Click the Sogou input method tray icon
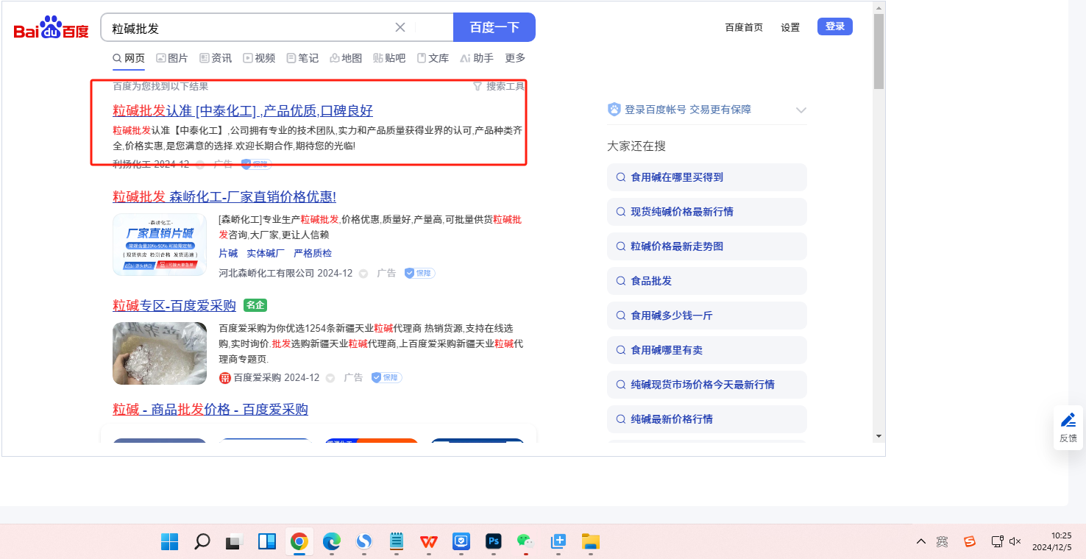The image size is (1086, 559). 970,542
